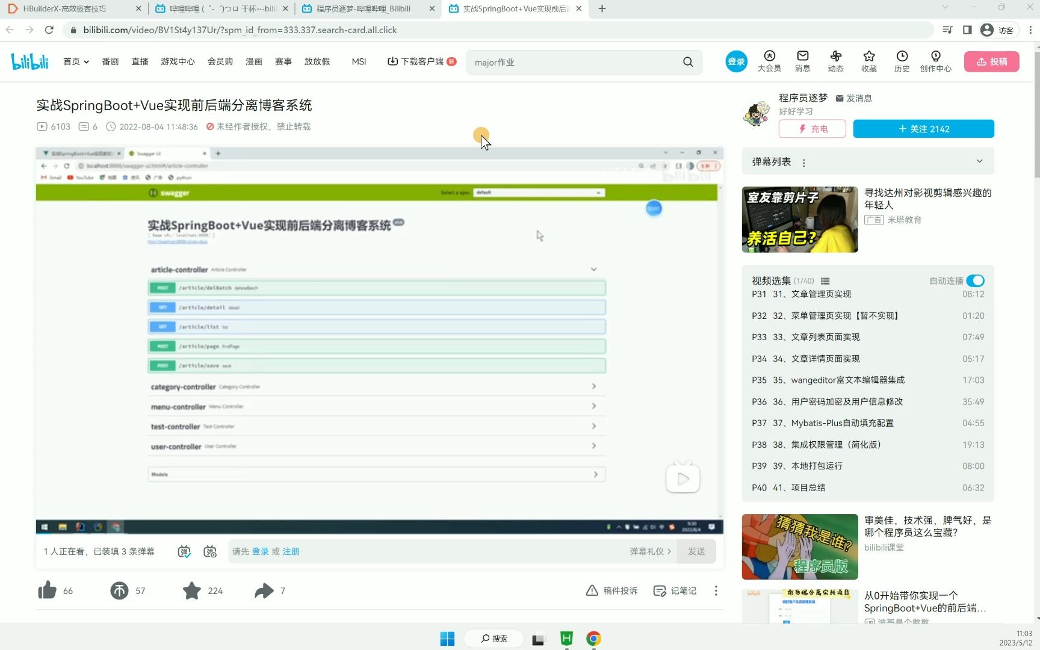This screenshot has height=650, width=1040.
Task: Select episode P40 项目总结
Action: (868, 487)
